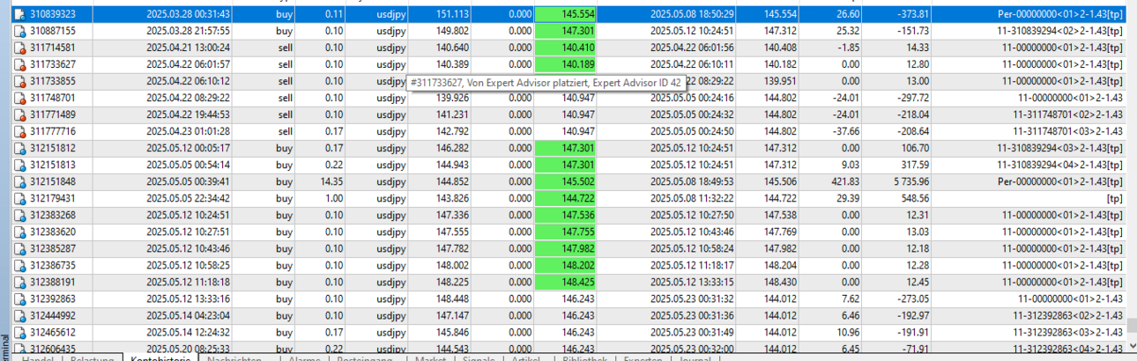Click the green cell showing 147.755
1137x361 pixels.
[565, 232]
